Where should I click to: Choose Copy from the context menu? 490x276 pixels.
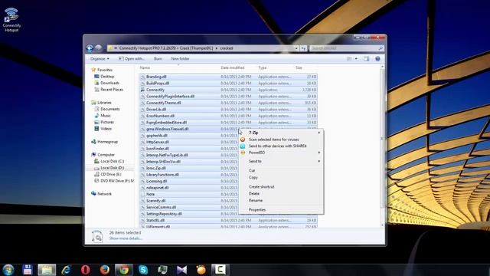281,177
